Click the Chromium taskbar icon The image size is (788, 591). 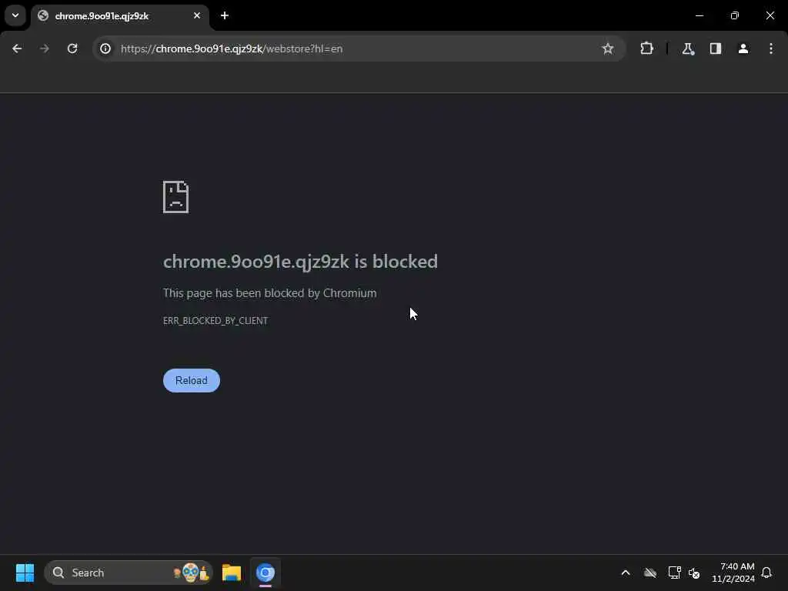pos(265,573)
